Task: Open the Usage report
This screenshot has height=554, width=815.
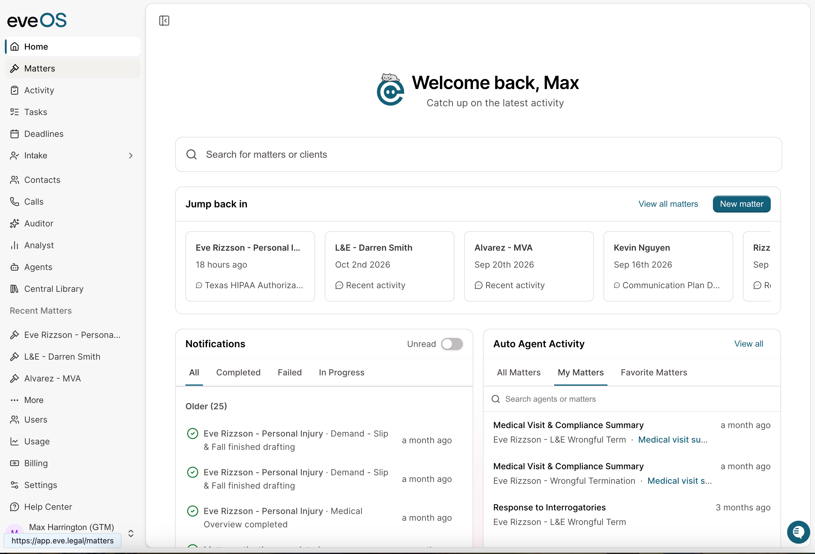Action: (x=73, y=441)
